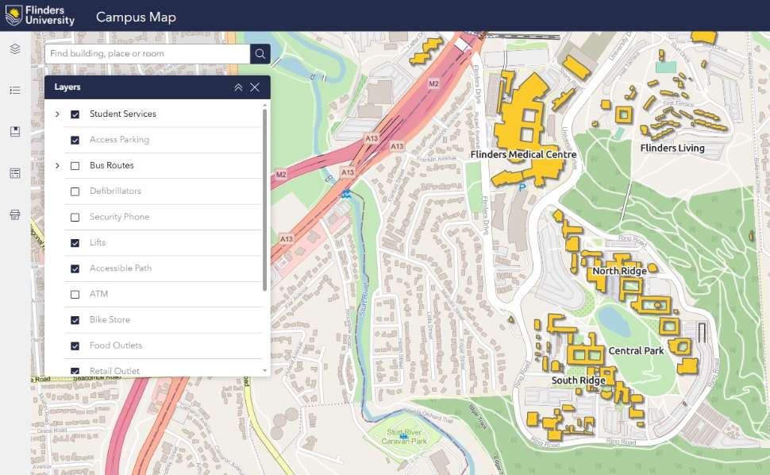Click the Access Parking layer name
The width and height of the screenshot is (770, 475).
[119, 140]
